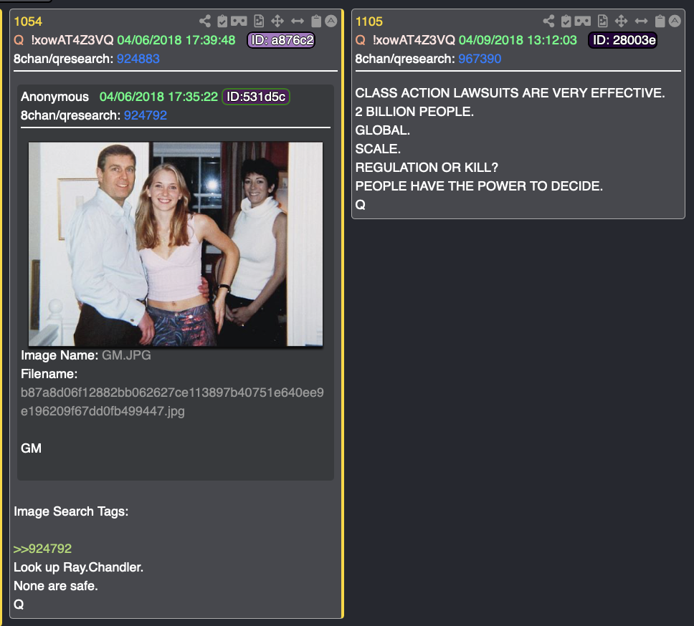Click horizontal resize arrows on post 1105
This screenshot has width=694, height=626.
click(641, 21)
